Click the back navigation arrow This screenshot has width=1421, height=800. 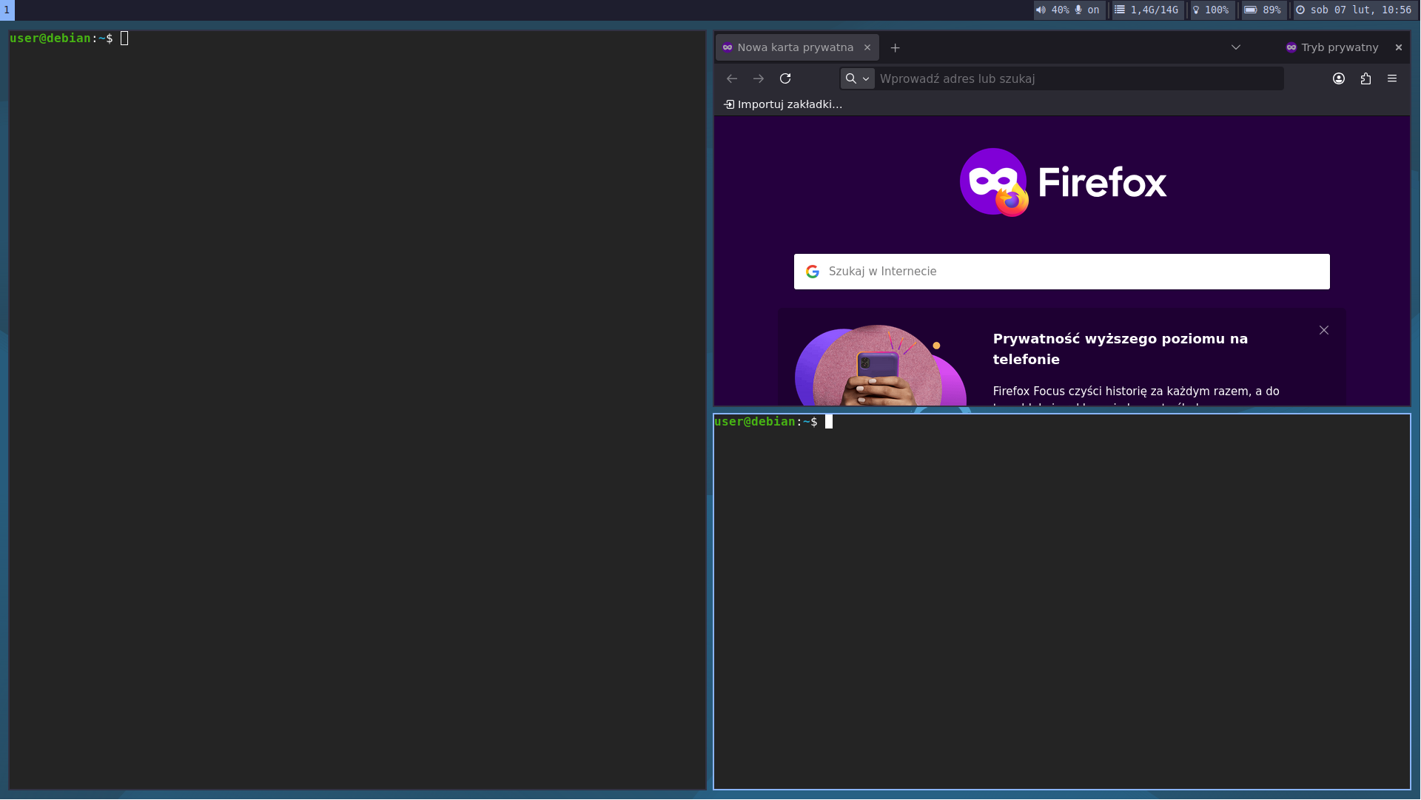pos(732,78)
